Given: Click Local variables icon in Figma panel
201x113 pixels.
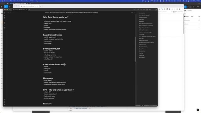Looking at the screenshot, I should point(199,20).
